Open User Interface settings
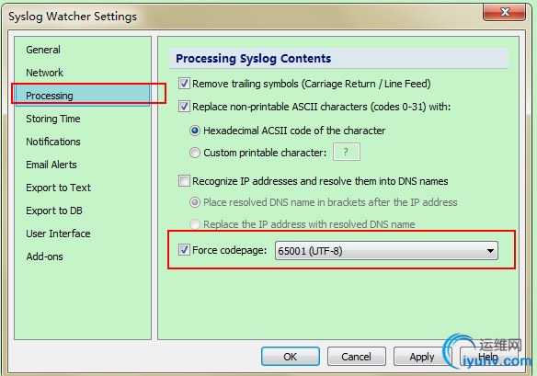This screenshot has height=376, width=537. [x=58, y=234]
